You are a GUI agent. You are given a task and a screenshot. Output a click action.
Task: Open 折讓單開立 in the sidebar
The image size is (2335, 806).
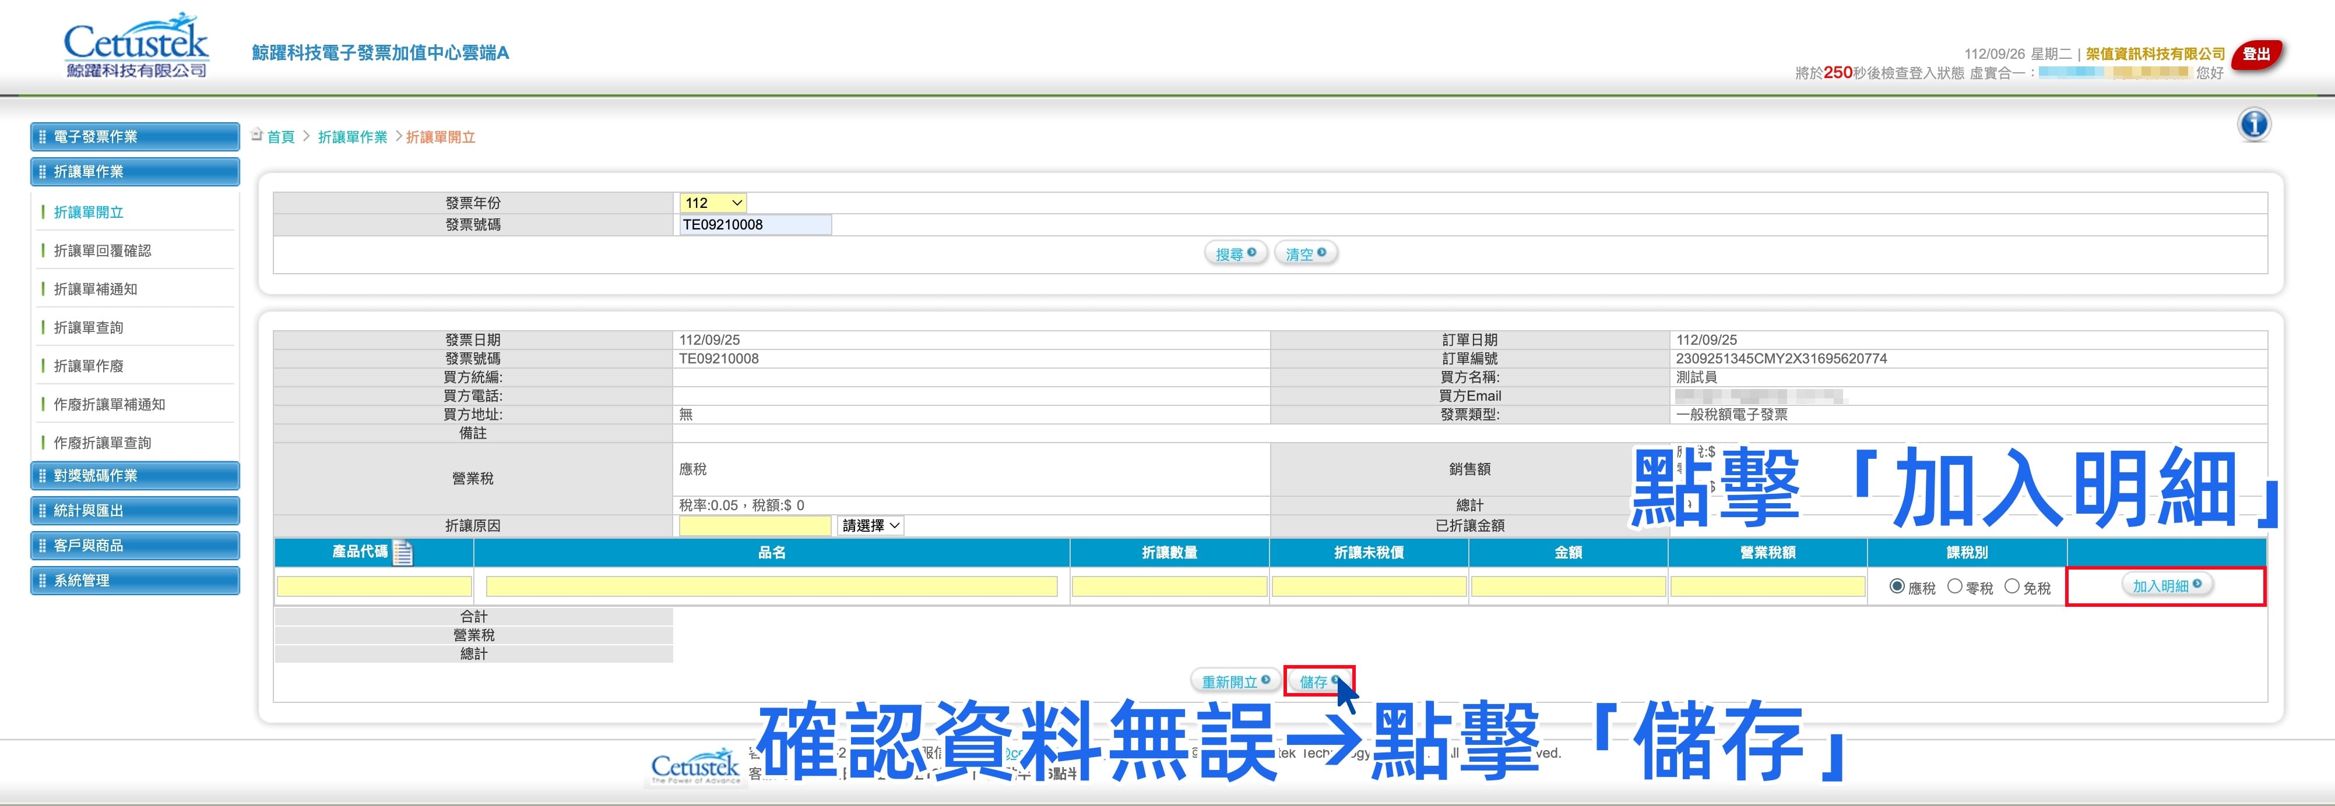[x=89, y=212]
